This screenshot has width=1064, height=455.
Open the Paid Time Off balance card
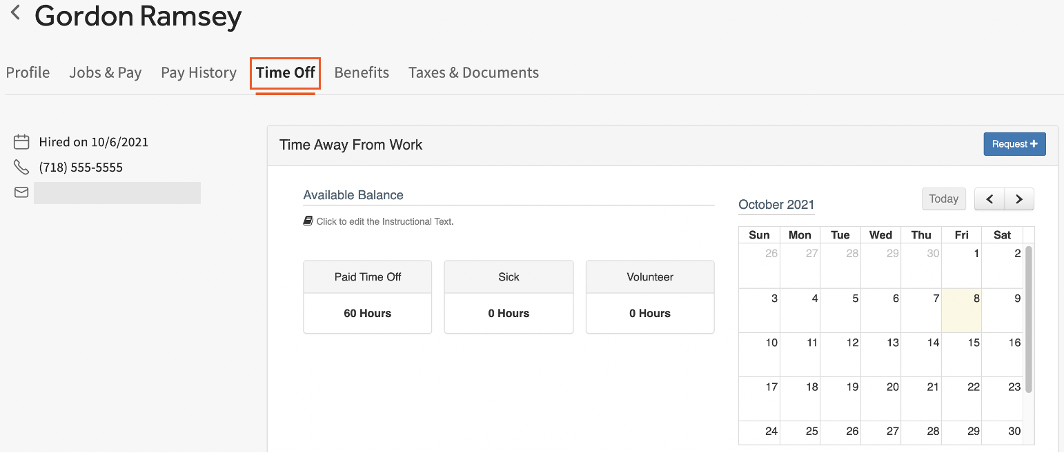tap(367, 297)
